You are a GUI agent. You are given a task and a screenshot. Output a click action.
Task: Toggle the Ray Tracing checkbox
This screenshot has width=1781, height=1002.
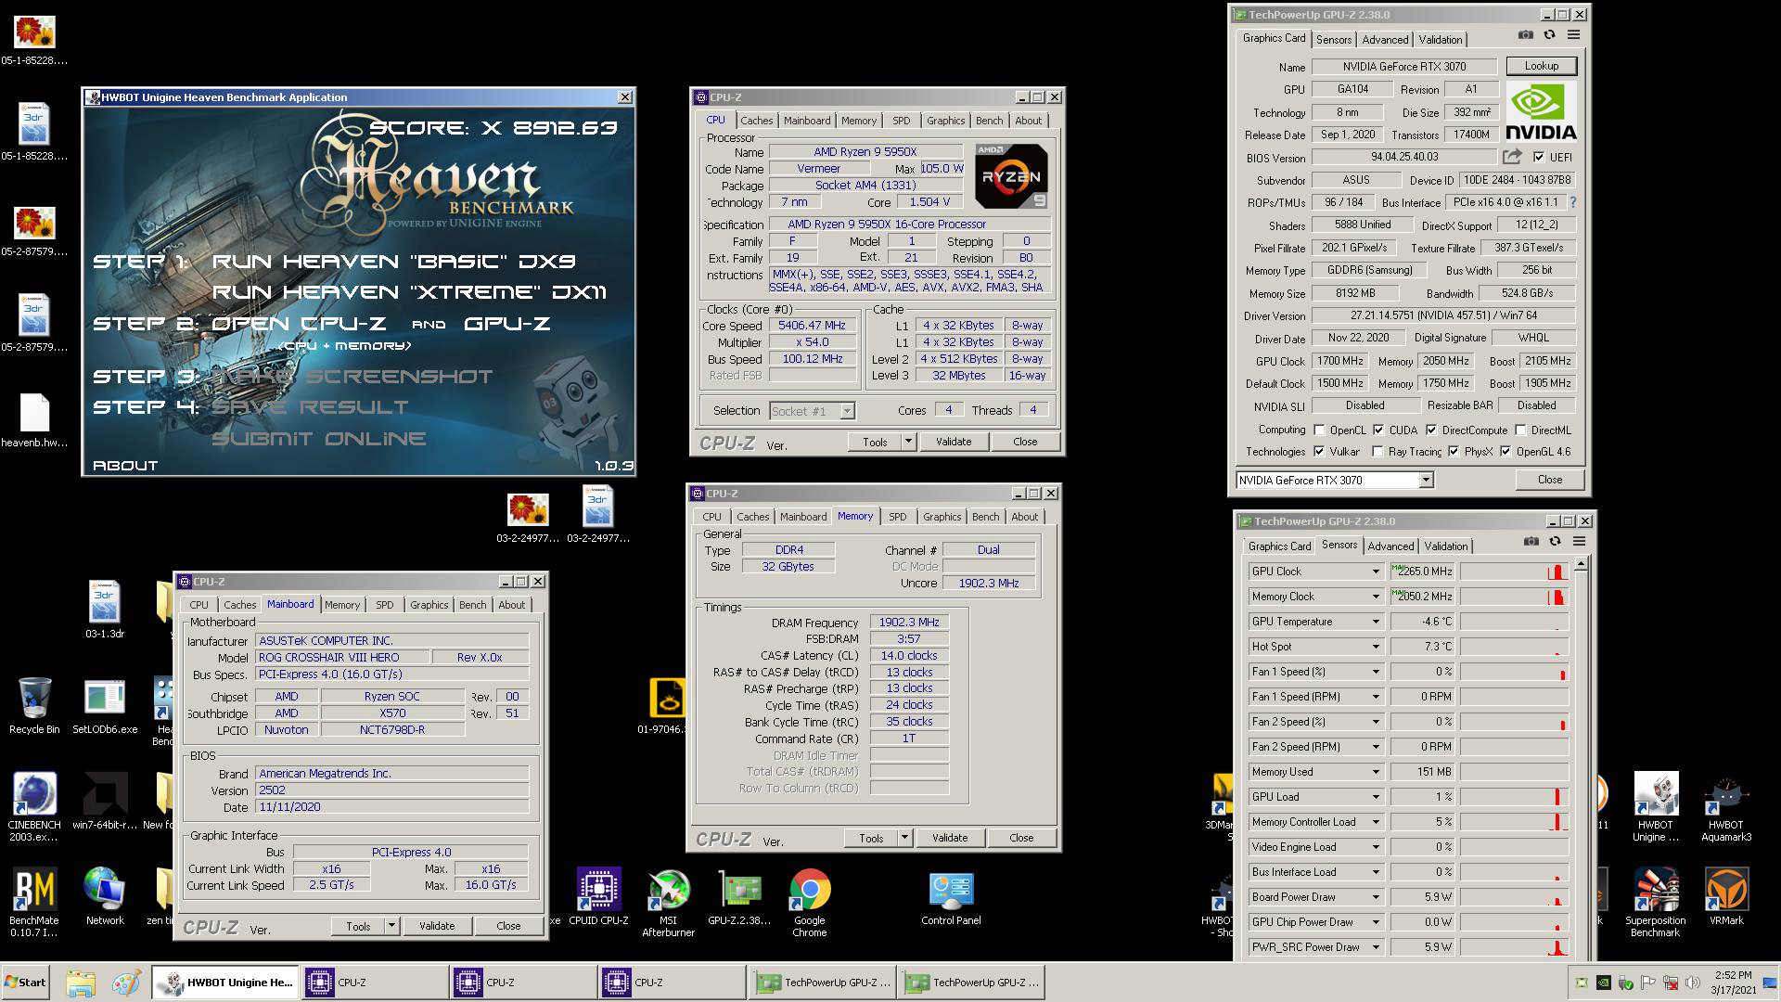pyautogui.click(x=1377, y=451)
